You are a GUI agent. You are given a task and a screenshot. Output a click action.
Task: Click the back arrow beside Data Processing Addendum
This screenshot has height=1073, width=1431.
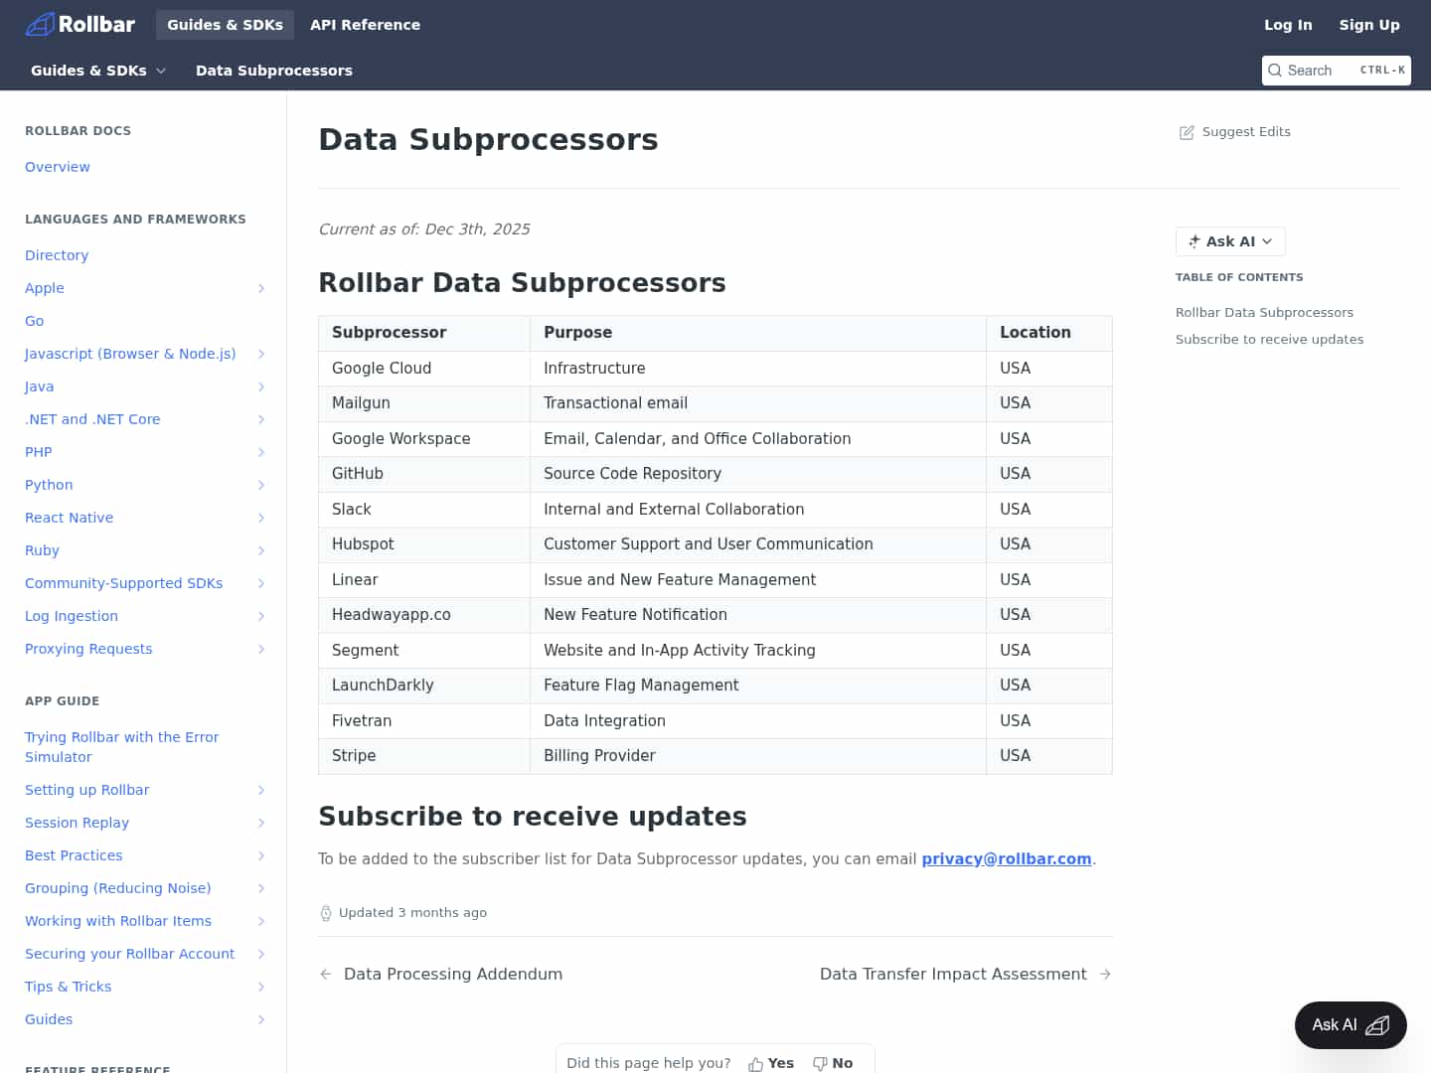click(326, 974)
